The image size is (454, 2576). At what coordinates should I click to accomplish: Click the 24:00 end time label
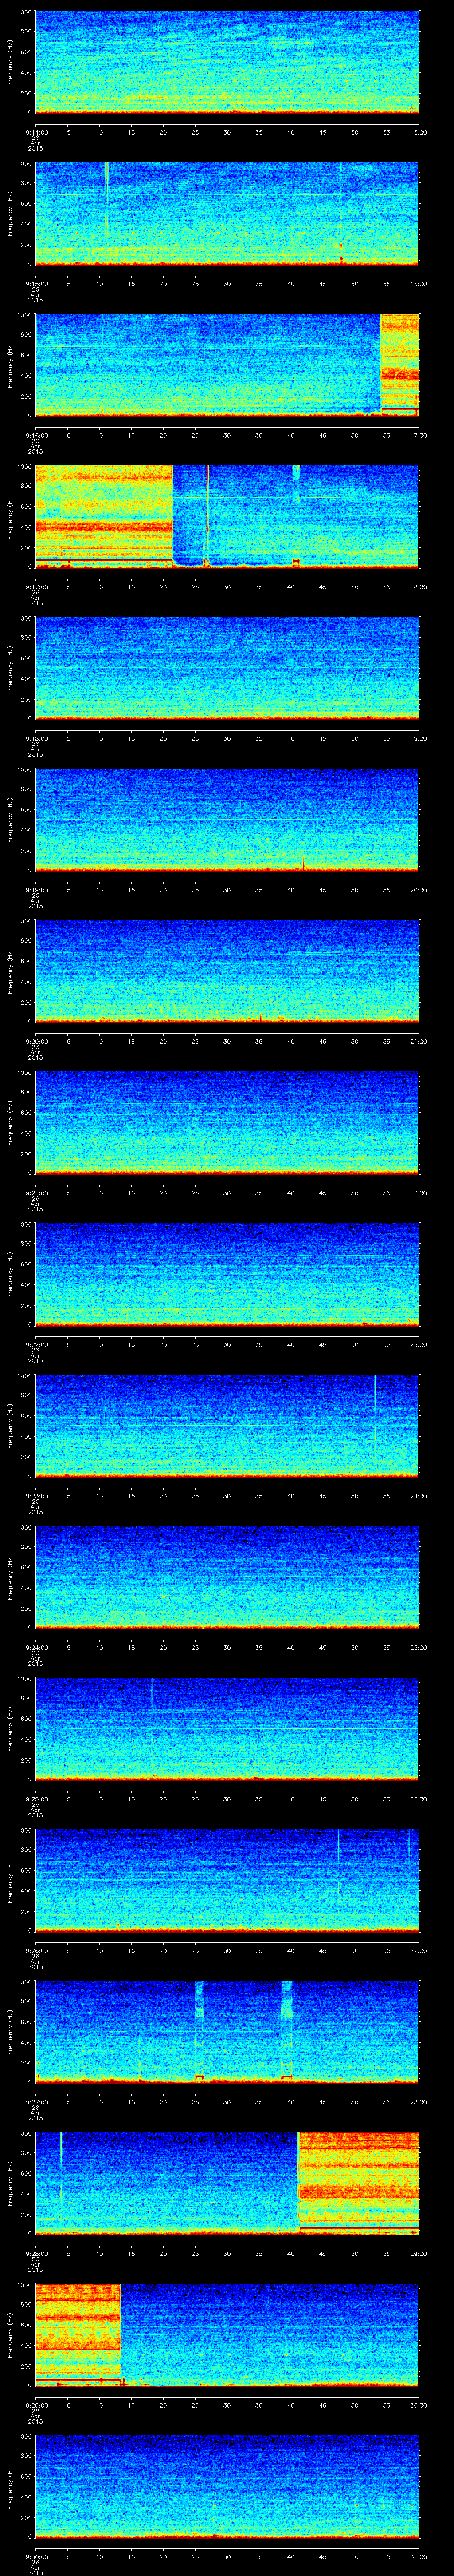pos(419,1495)
